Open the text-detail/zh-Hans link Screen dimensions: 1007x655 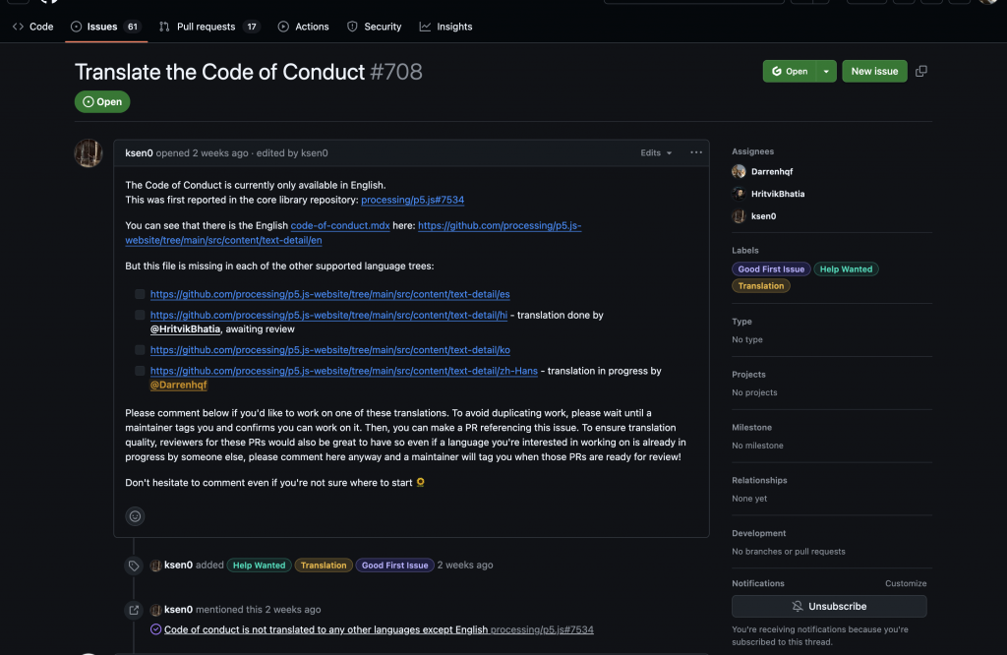[x=343, y=371]
